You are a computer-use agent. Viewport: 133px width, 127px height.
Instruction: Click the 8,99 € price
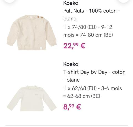pos(72,107)
